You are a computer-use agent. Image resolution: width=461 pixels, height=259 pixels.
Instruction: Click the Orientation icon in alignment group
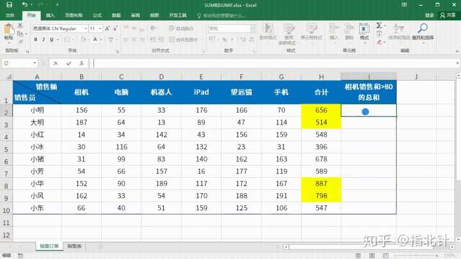pyautogui.click(x=152, y=28)
